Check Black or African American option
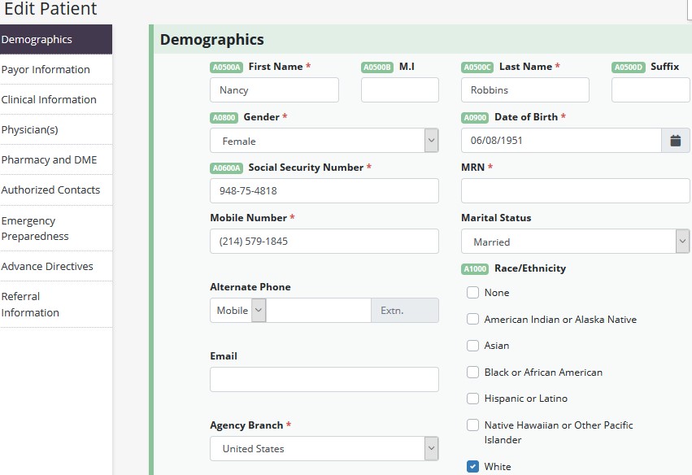This screenshot has width=692, height=475. click(472, 373)
